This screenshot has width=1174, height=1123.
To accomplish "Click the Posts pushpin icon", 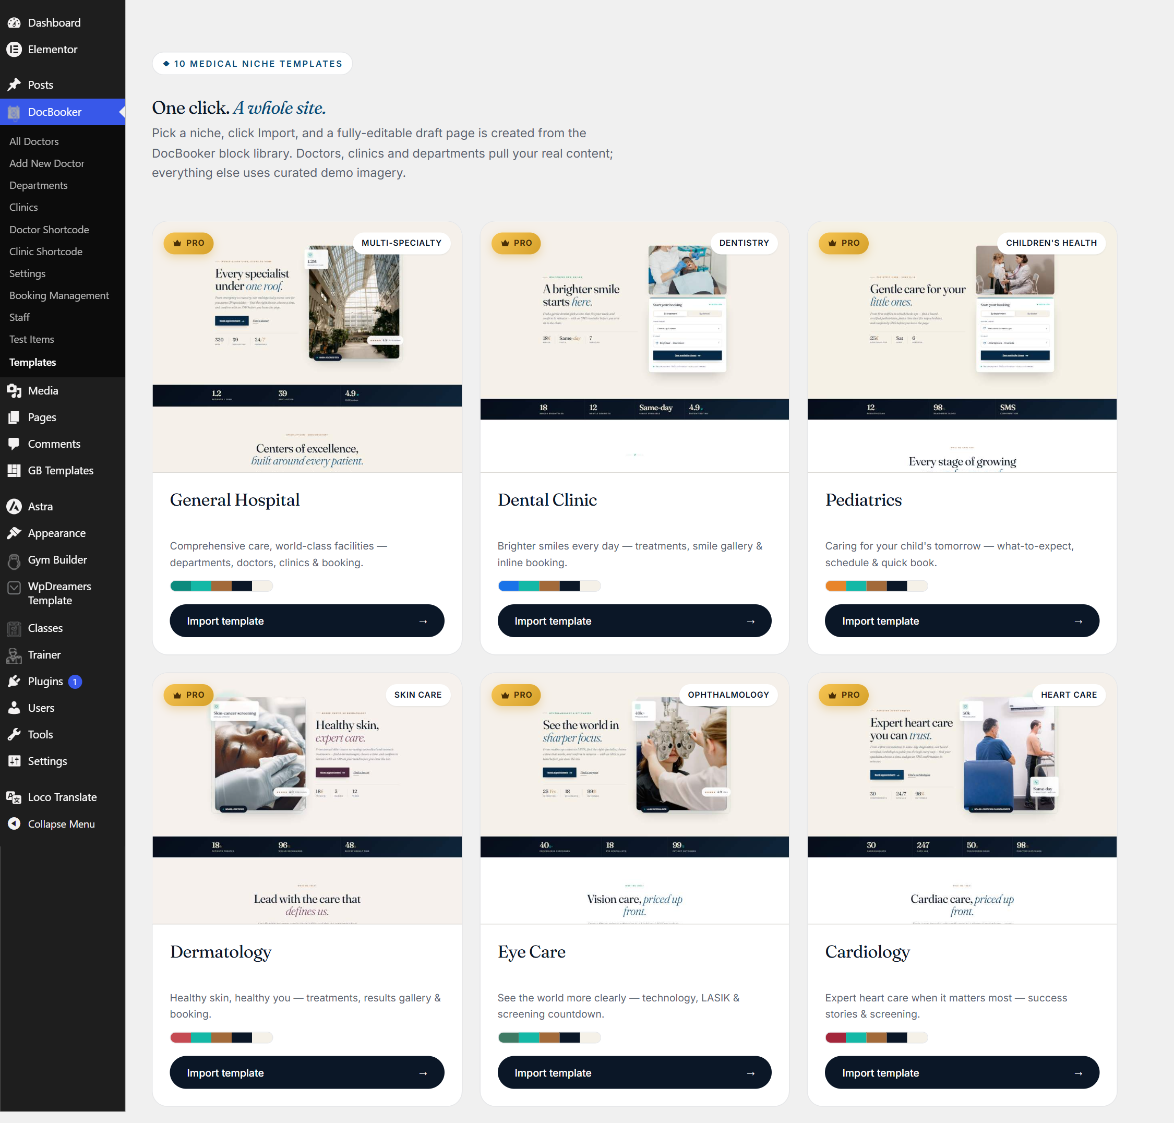I will click(14, 85).
